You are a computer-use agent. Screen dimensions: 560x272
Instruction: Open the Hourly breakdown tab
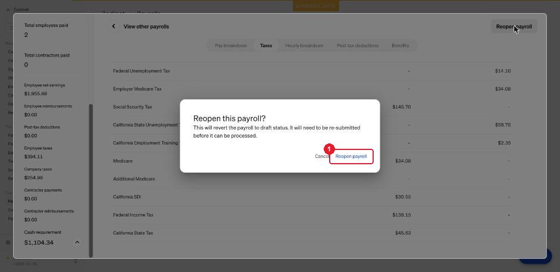coord(304,46)
